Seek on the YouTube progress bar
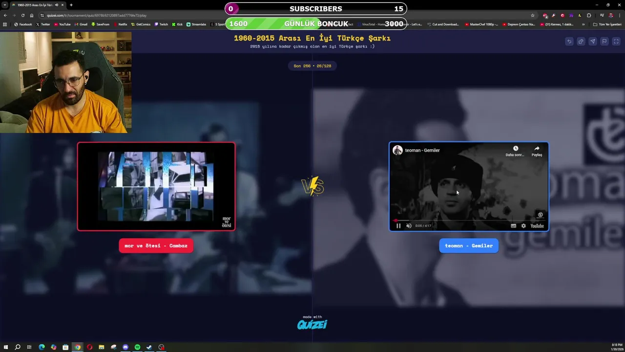Screen dimensions: 625x352 (x=469, y=220)
